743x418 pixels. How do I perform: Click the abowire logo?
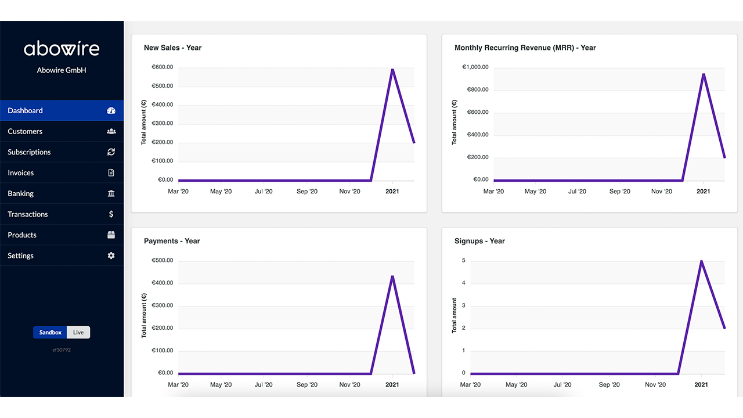point(62,49)
